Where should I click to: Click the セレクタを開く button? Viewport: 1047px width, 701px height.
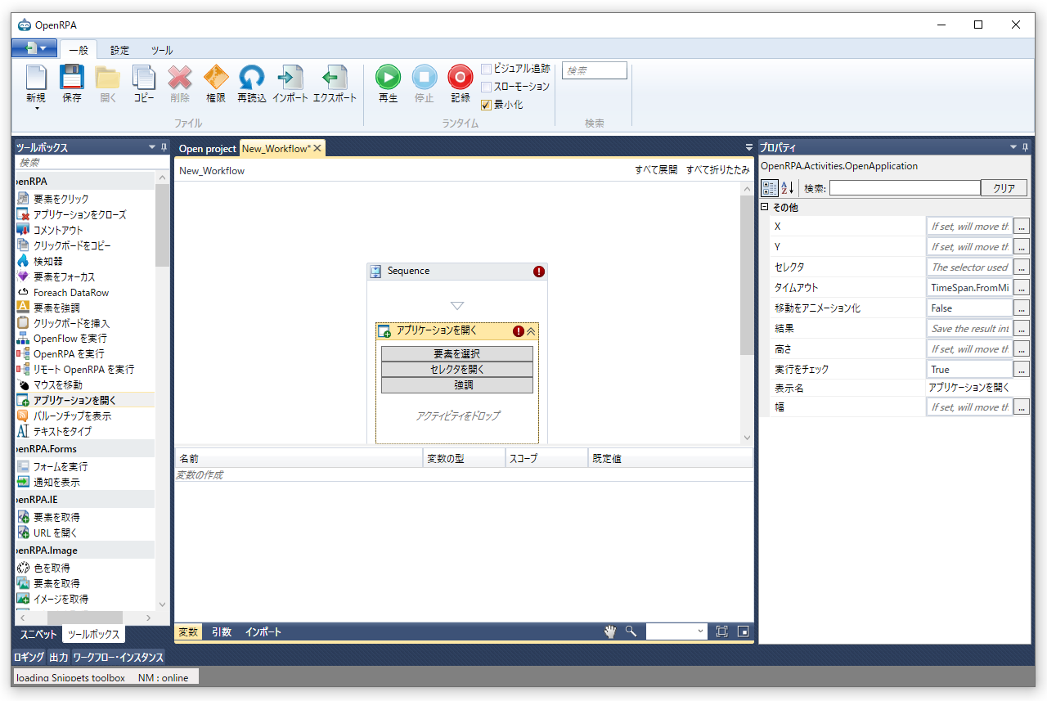coord(456,369)
